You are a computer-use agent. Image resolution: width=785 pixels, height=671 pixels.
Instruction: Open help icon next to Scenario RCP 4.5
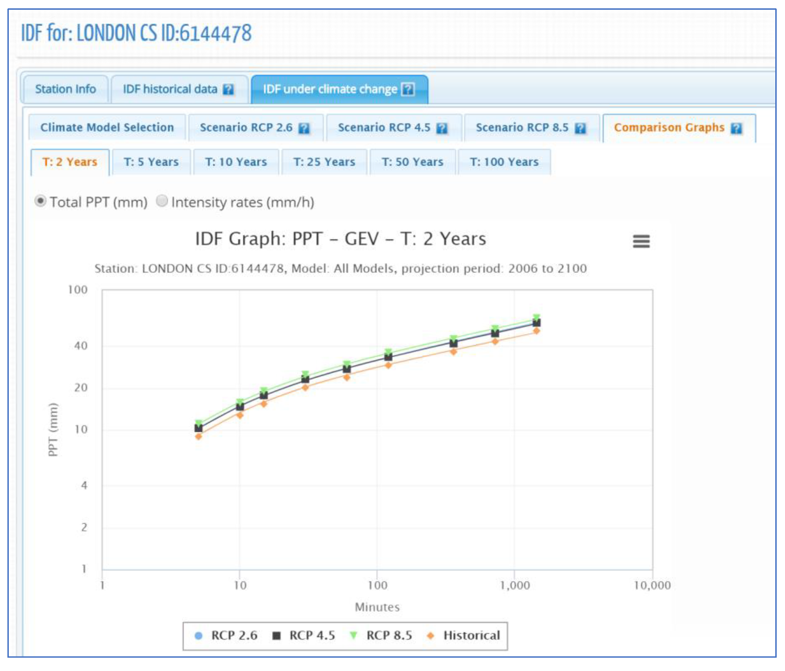click(x=442, y=128)
